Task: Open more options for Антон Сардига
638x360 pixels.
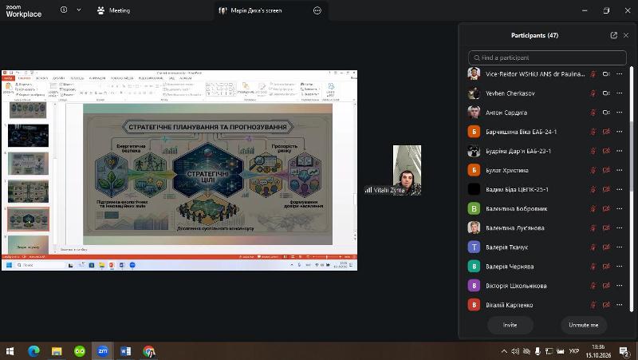Action: click(620, 113)
